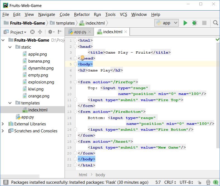Collapse the static folder
The image size is (220, 186).
11,47
